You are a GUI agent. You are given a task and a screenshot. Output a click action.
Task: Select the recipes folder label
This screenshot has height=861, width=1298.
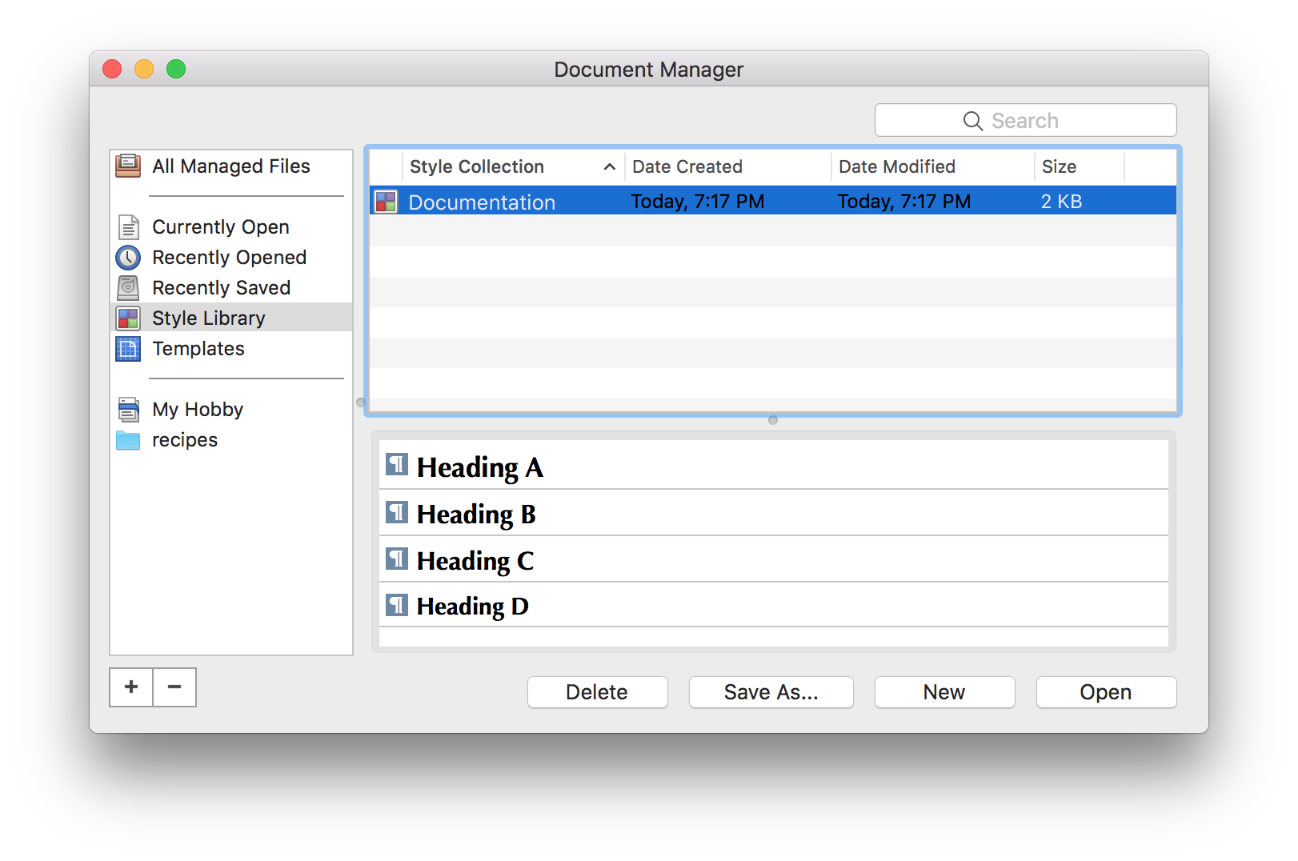coord(185,440)
